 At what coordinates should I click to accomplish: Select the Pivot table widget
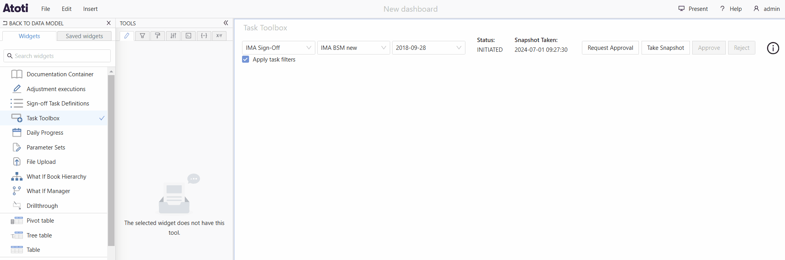(40, 221)
